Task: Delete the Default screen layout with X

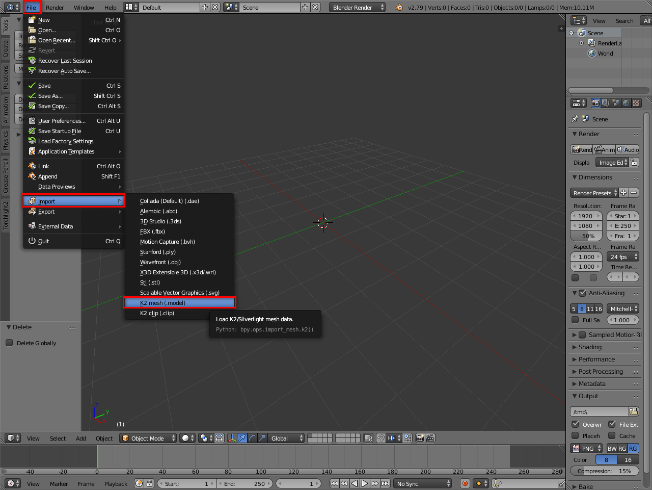Action: tap(215, 7)
